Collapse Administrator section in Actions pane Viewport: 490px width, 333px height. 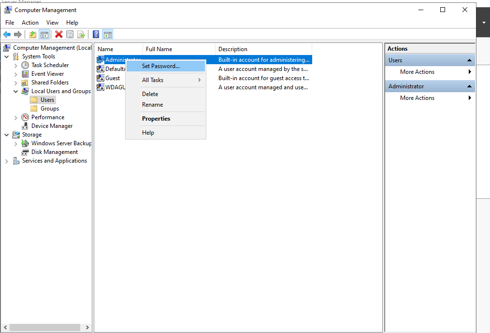pos(469,86)
